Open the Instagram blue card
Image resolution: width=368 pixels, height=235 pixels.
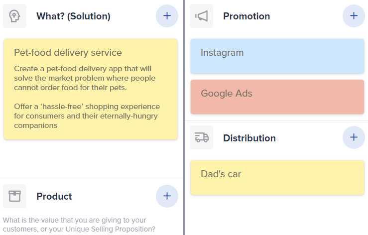click(x=277, y=56)
